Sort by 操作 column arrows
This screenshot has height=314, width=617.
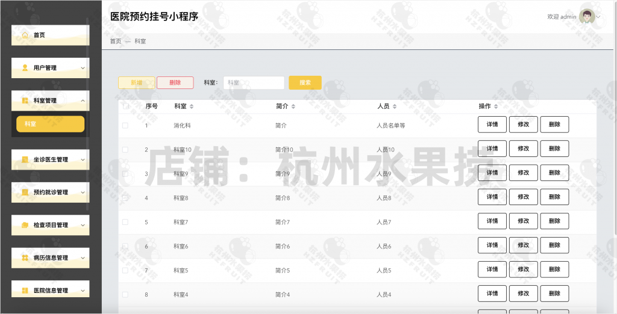496,106
